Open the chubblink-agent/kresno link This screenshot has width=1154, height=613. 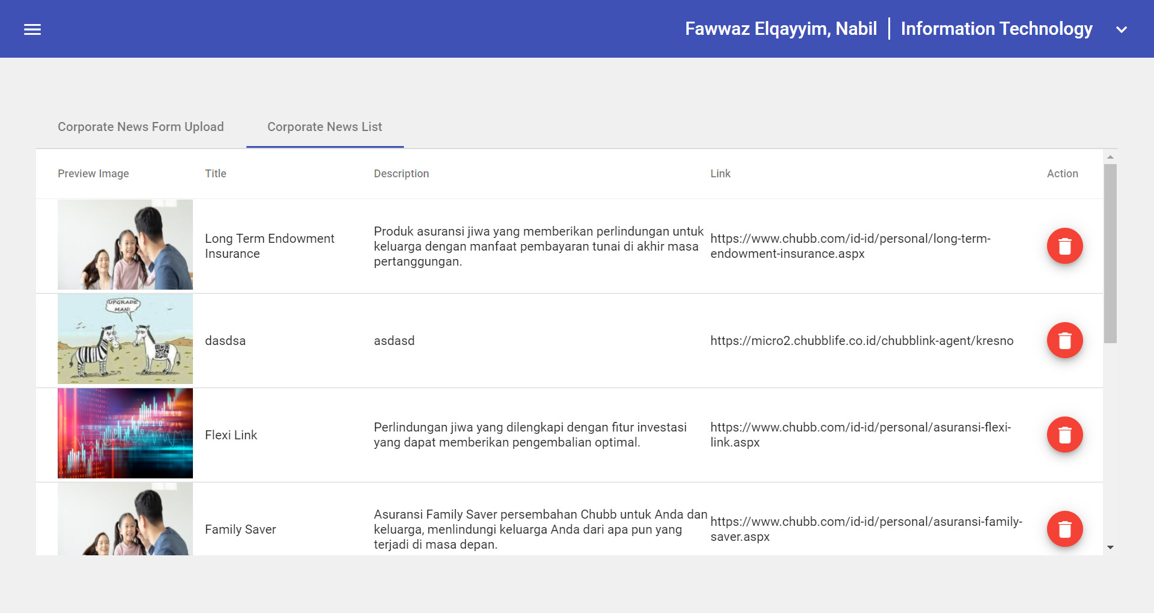[x=861, y=341]
